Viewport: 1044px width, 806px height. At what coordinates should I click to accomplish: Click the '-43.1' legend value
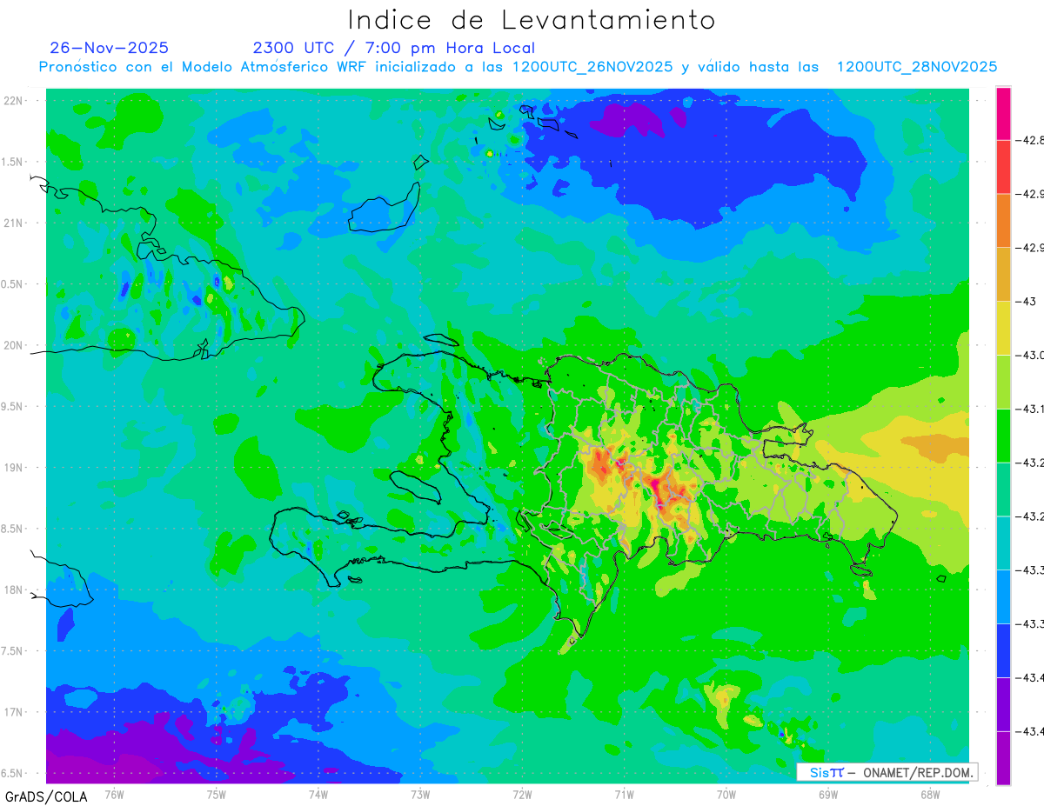click(x=1031, y=409)
